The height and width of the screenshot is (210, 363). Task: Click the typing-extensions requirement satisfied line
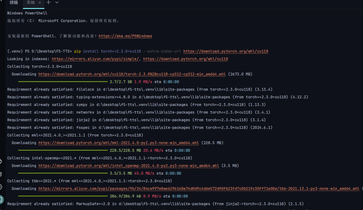click(x=158, y=97)
